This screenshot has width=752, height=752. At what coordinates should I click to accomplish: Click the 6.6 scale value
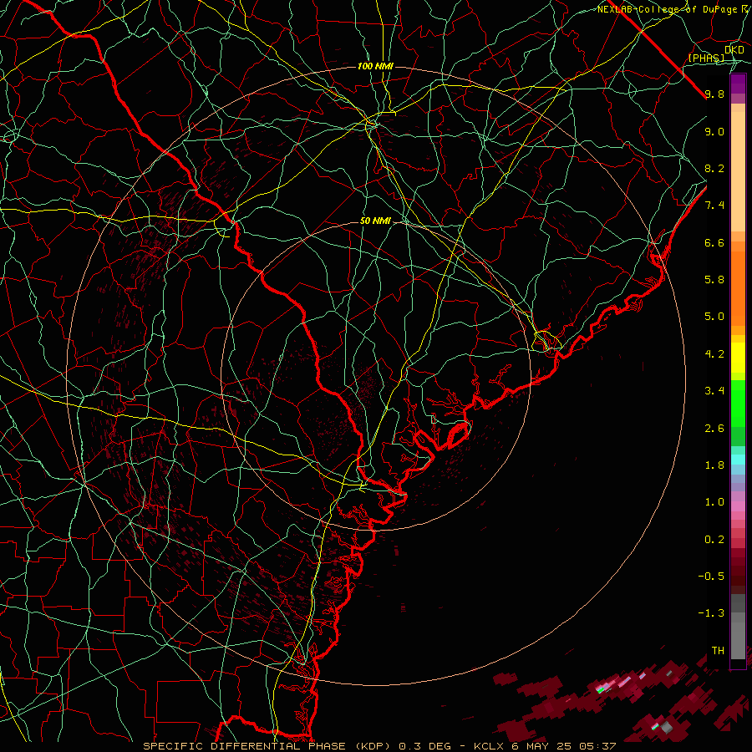click(x=714, y=242)
